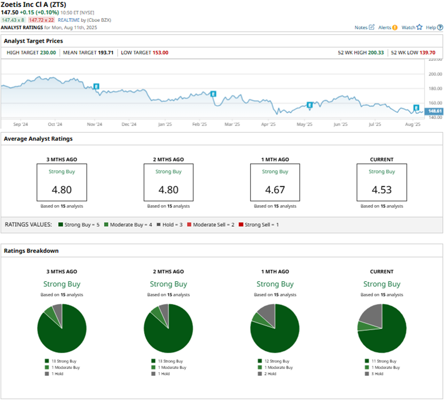Select the 1 MTH AGO rating box 4.67
446x402 pixels.
pyautogui.click(x=275, y=183)
